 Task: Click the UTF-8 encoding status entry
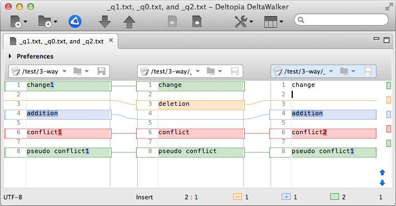point(13,197)
